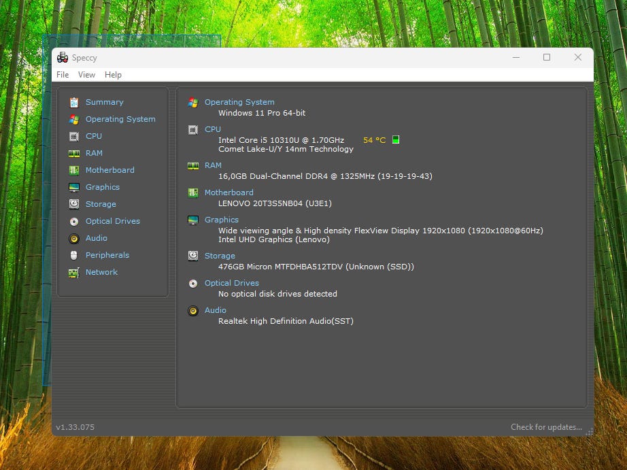Click Check for updates link

[546, 427]
